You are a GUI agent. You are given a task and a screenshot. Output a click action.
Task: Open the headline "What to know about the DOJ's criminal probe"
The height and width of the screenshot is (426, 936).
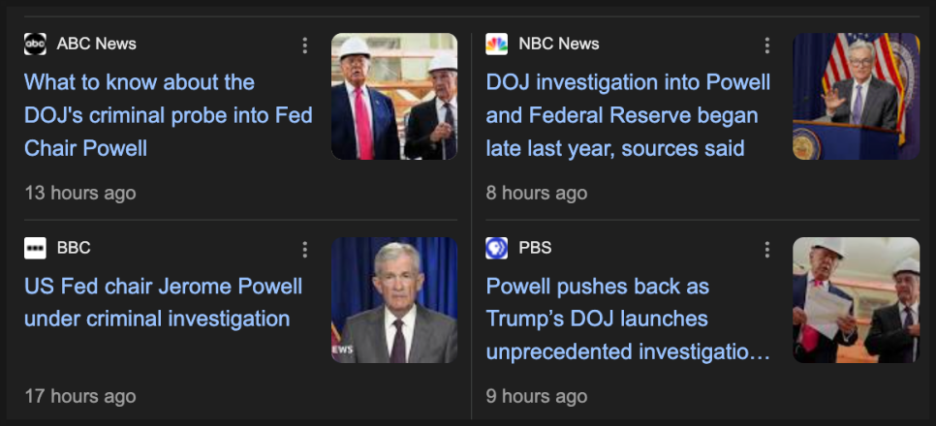pos(168,115)
